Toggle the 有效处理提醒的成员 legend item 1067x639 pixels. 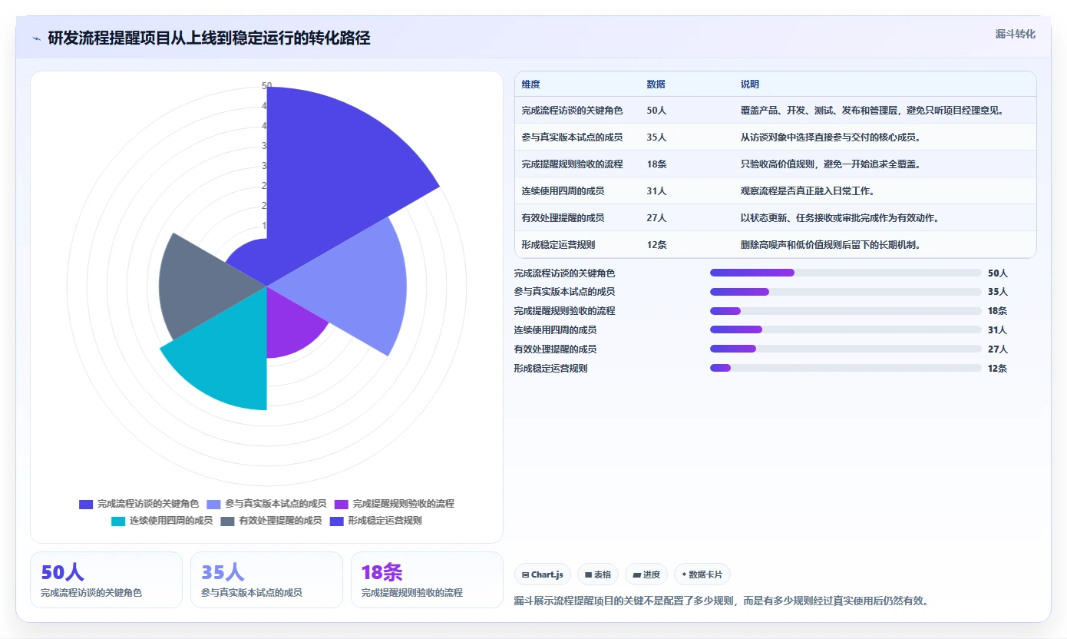pos(271,521)
